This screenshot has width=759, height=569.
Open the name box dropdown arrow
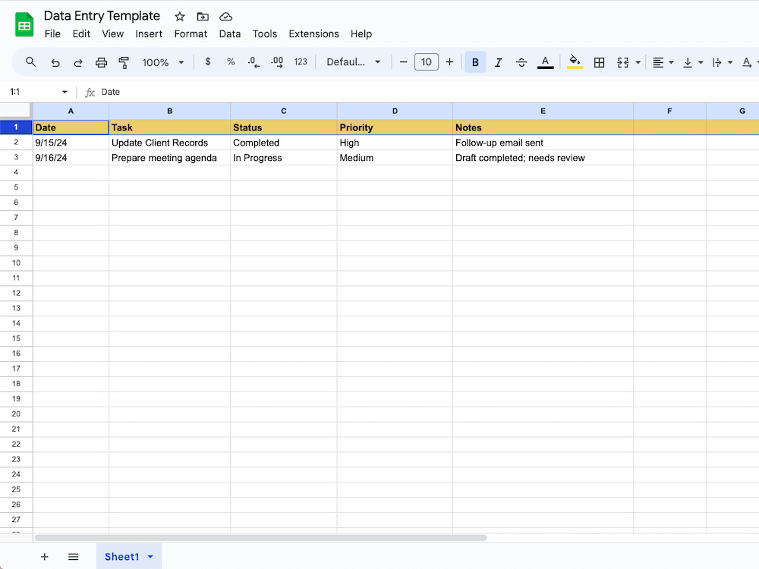(65, 92)
